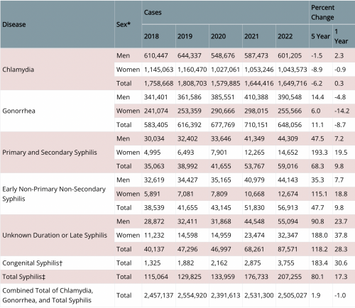Click the Sex* column header
The image size is (355, 308).
click(x=124, y=24)
